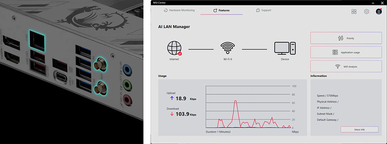Click the Speed / 576Mbps entry
The width and height of the screenshot is (387, 144).
coord(327,95)
